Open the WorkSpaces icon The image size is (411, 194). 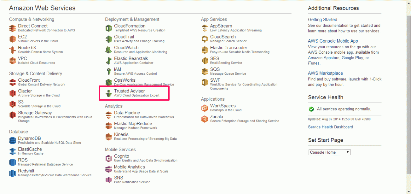click(205, 108)
